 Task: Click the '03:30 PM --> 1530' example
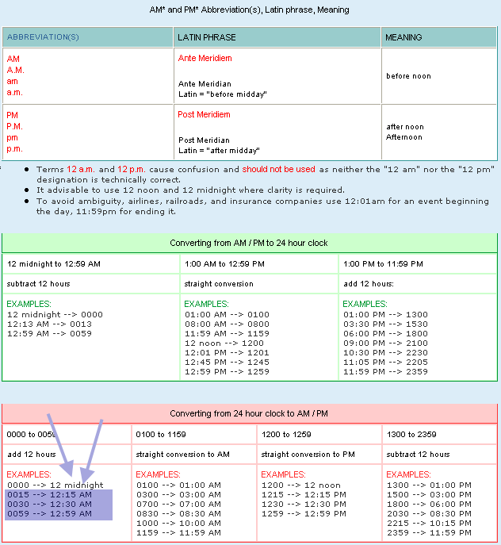click(385, 324)
